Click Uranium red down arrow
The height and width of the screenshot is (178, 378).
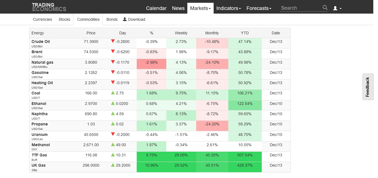pyautogui.click(x=113, y=134)
